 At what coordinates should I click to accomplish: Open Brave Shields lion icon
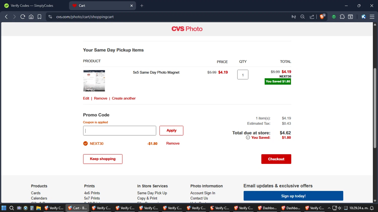point(322,17)
